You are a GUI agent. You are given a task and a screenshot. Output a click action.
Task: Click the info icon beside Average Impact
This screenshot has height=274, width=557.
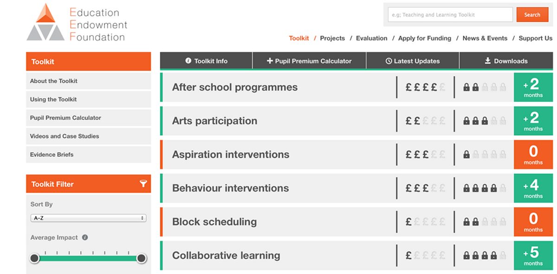point(85,237)
